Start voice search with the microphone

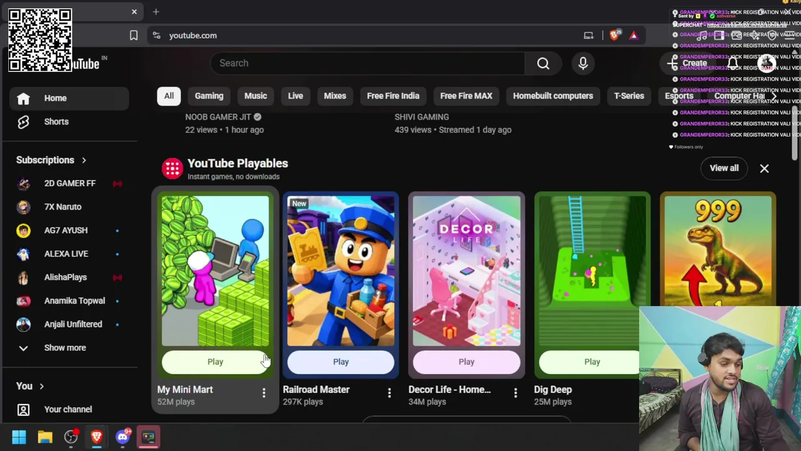click(x=583, y=63)
